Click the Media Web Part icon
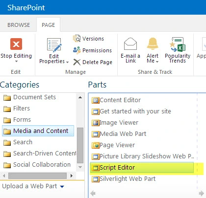This screenshot has height=198, width=206. (96, 134)
